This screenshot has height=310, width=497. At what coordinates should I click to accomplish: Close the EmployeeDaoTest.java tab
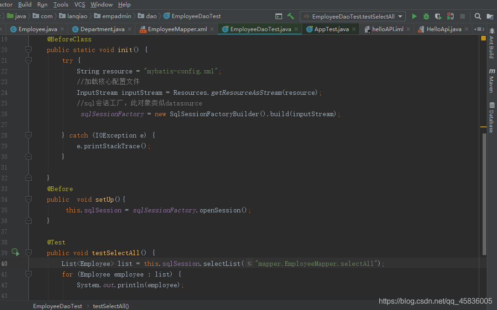[296, 29]
